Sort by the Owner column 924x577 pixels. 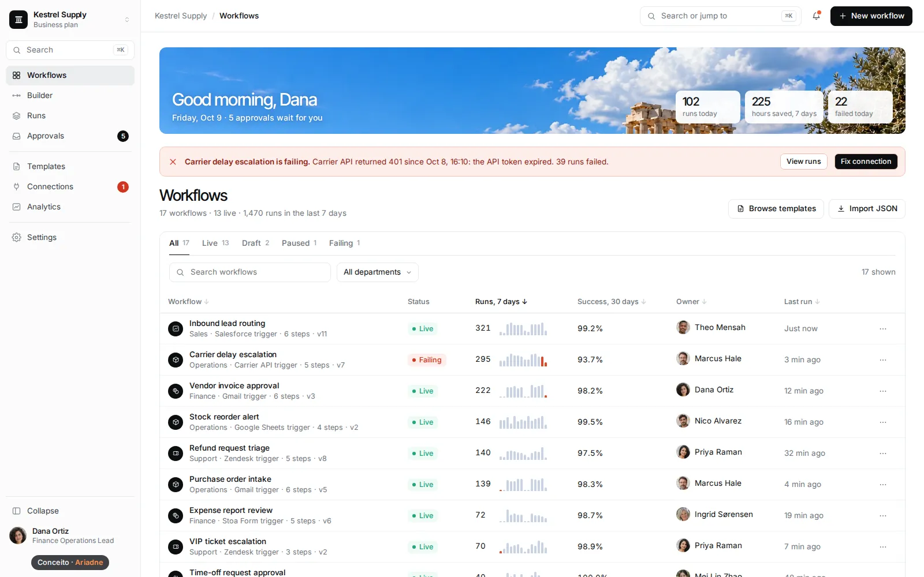coord(691,302)
